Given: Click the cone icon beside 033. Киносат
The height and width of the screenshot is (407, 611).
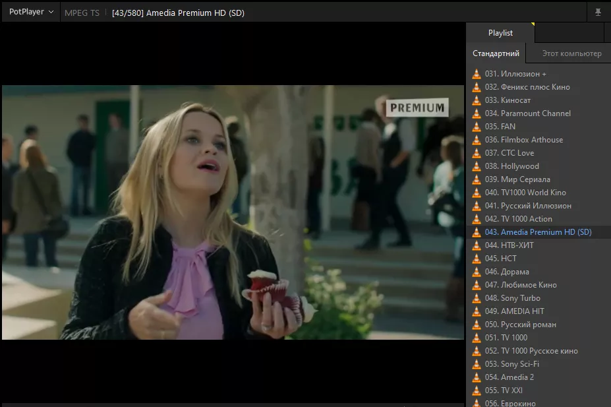Looking at the screenshot, I should pos(476,100).
